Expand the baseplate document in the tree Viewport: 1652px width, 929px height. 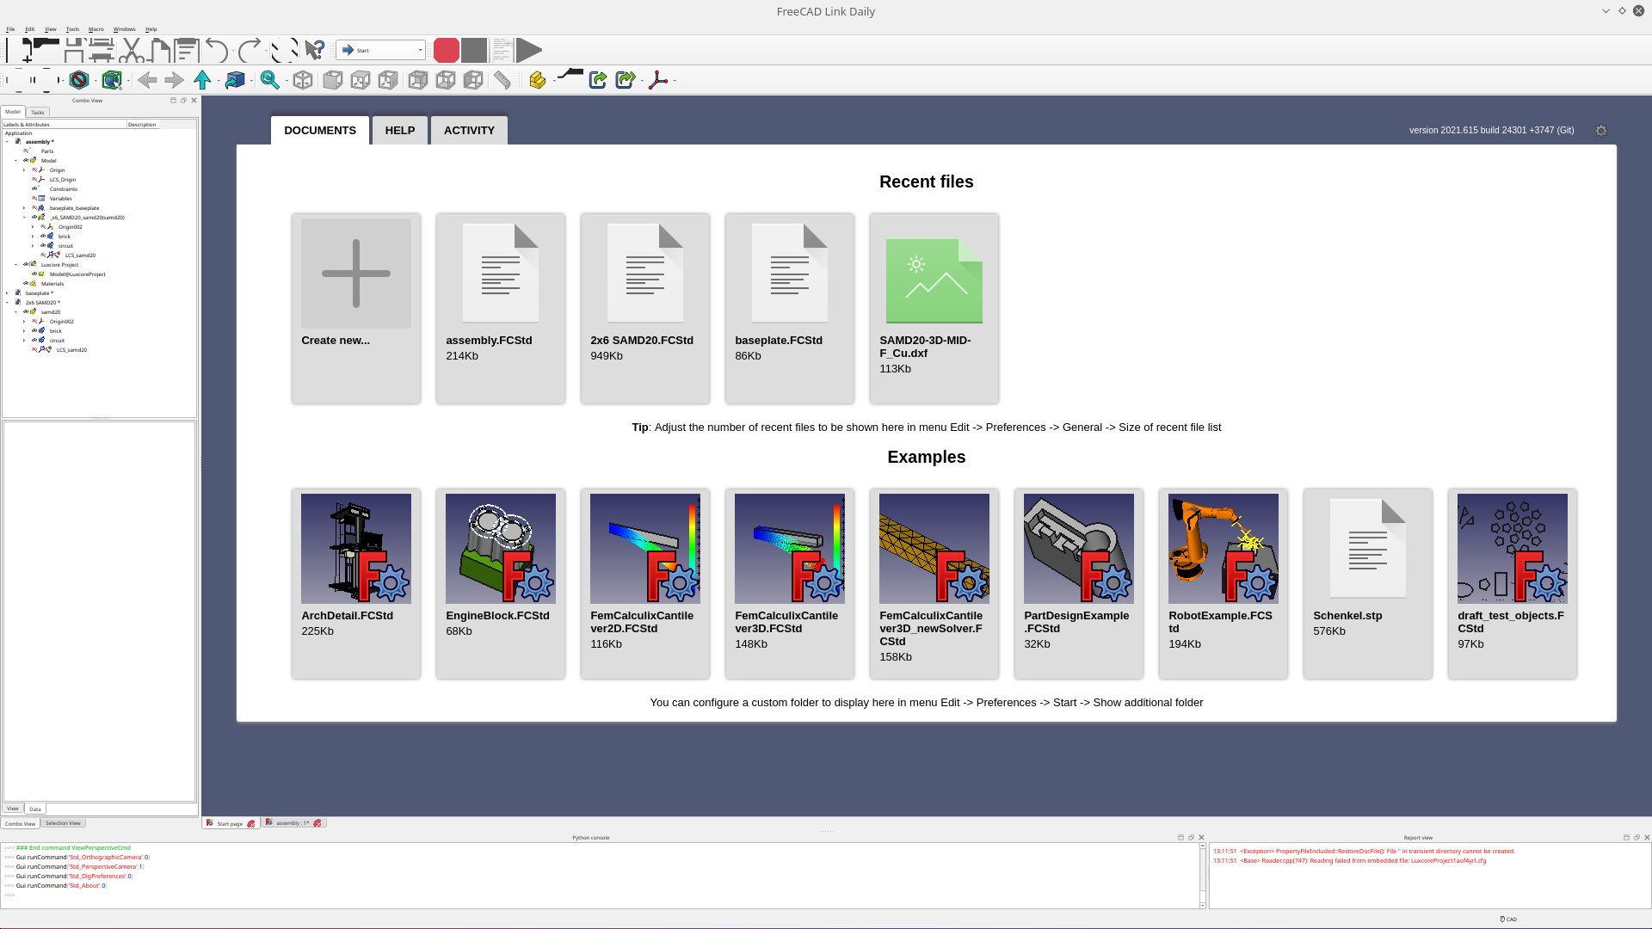click(x=7, y=292)
